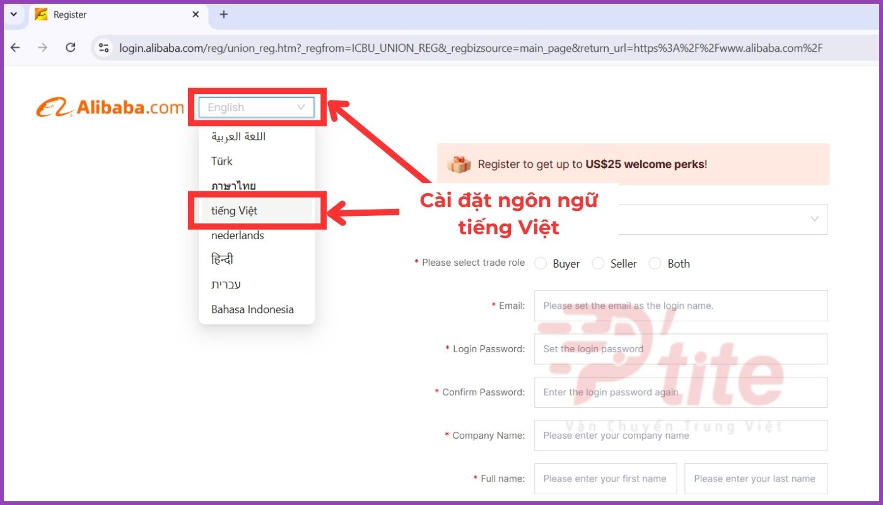Screen dimensions: 883x505
Task: Close the Register tab
Action: [196, 15]
